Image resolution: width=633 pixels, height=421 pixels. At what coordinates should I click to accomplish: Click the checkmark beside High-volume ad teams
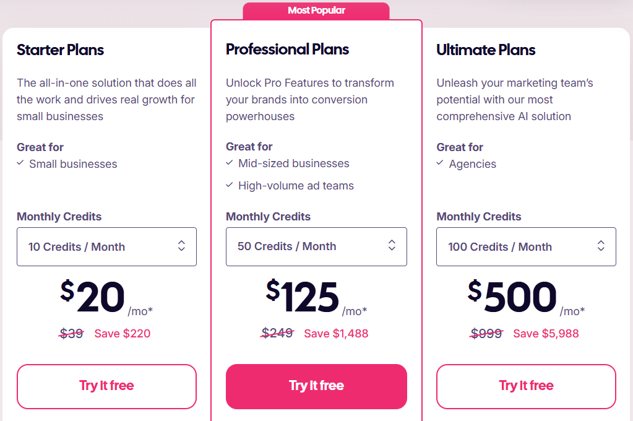(x=229, y=185)
